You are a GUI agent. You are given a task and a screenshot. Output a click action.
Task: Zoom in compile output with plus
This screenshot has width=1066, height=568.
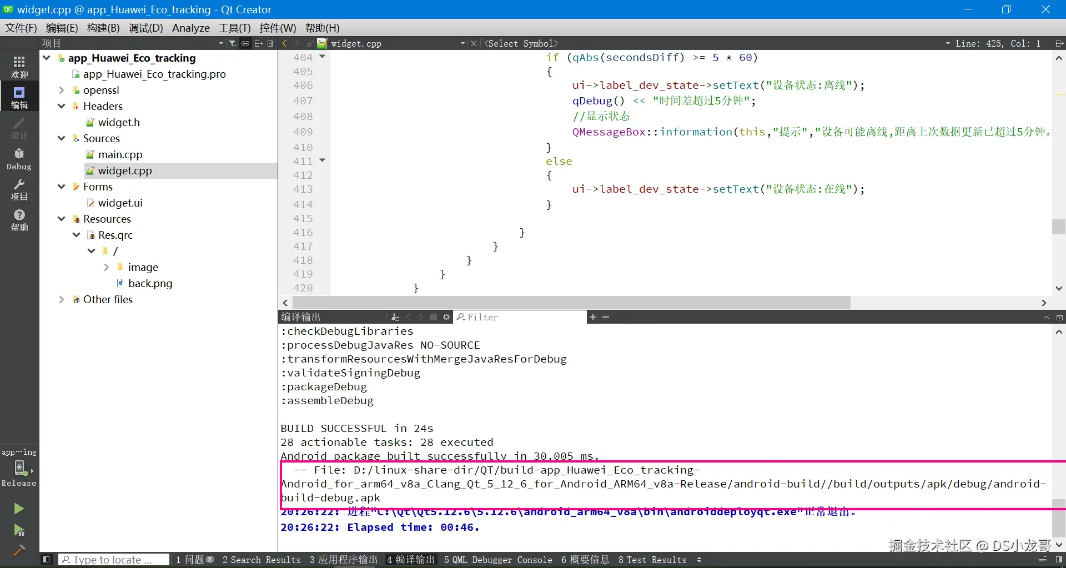point(593,317)
